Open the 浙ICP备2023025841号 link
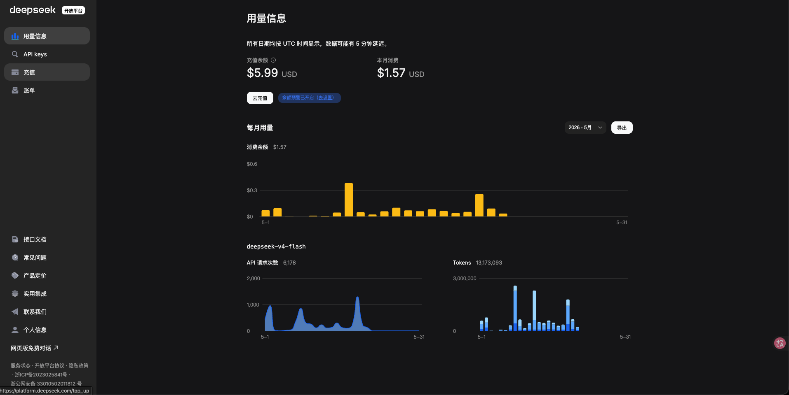Image resolution: width=789 pixels, height=395 pixels. [x=41, y=374]
